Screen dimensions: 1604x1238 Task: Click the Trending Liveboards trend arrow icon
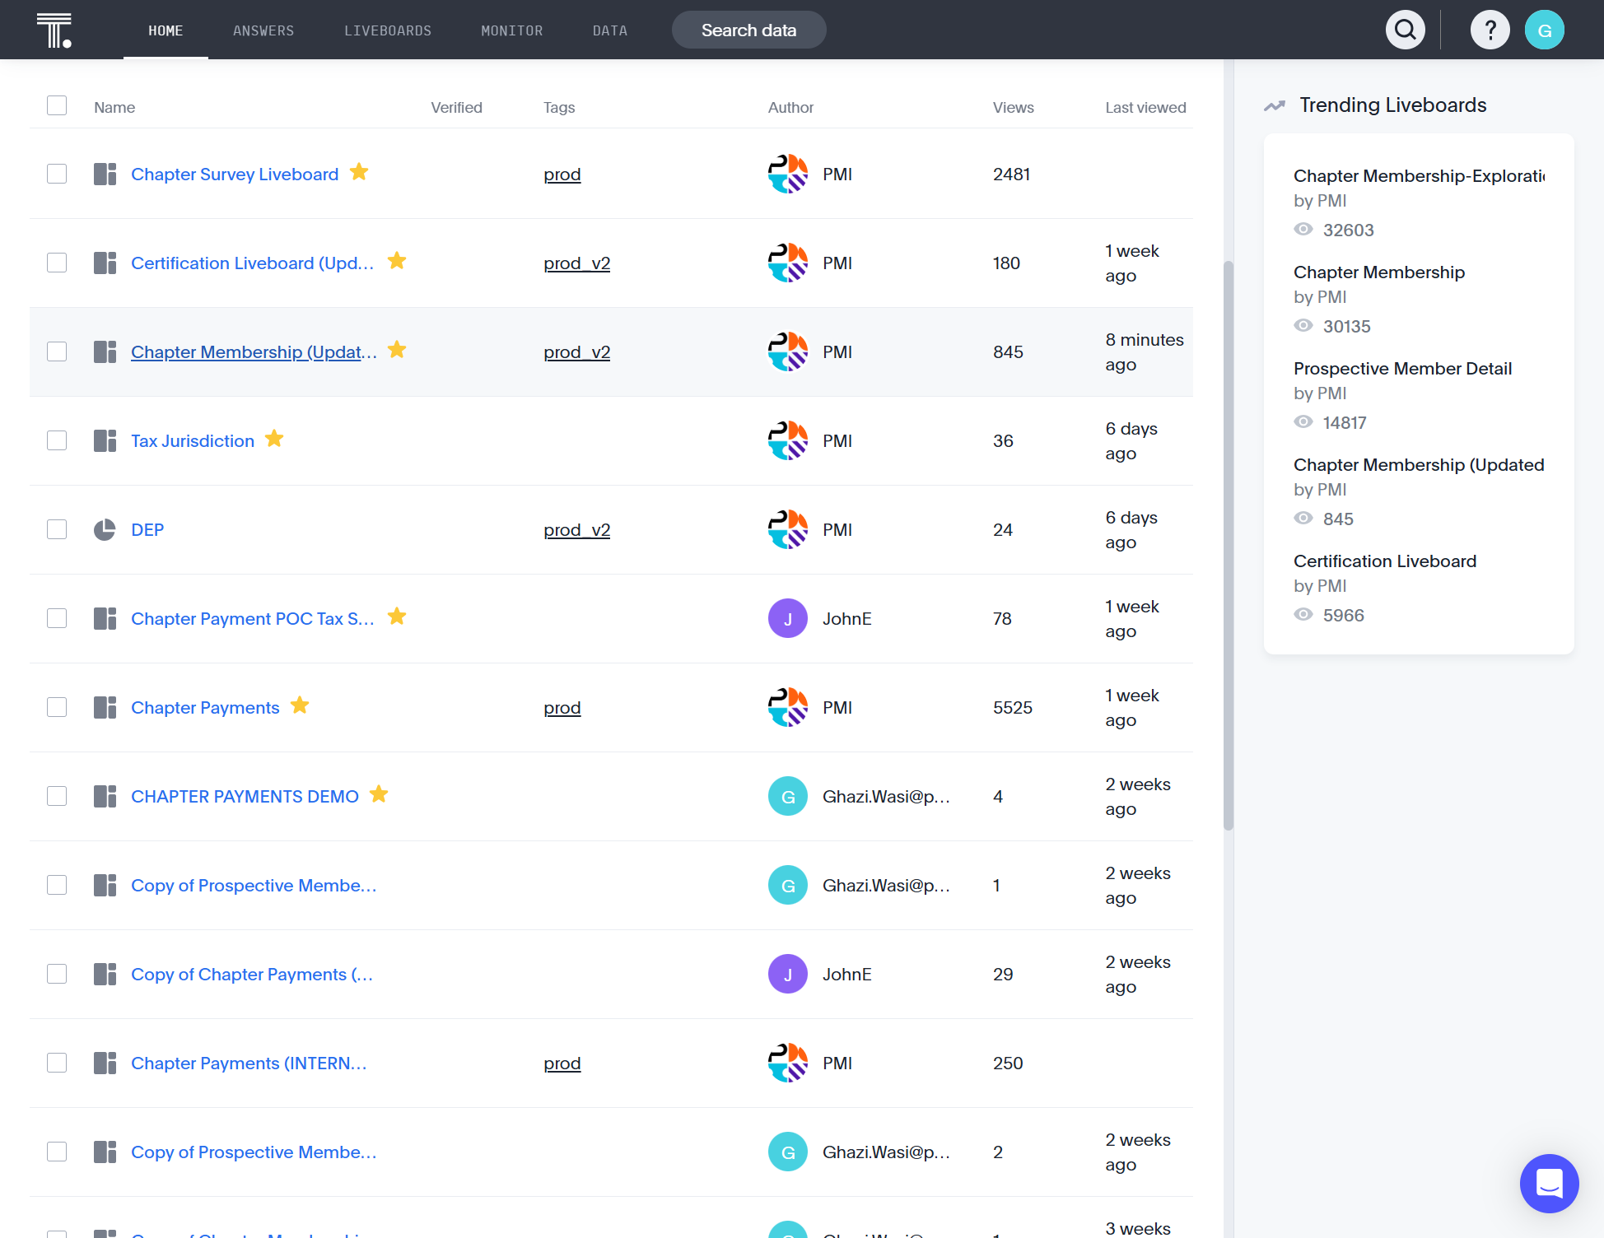[1275, 105]
